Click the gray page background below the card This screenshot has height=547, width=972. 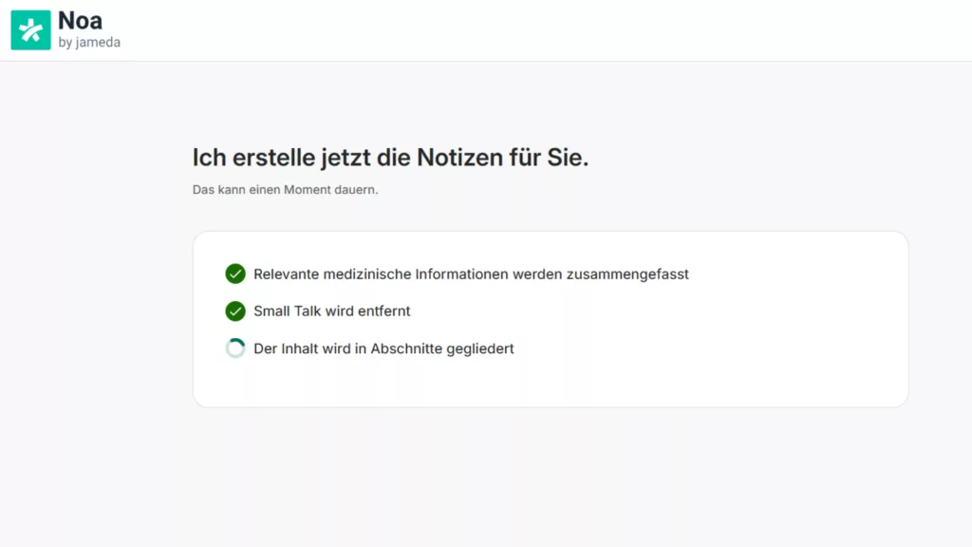click(551, 475)
